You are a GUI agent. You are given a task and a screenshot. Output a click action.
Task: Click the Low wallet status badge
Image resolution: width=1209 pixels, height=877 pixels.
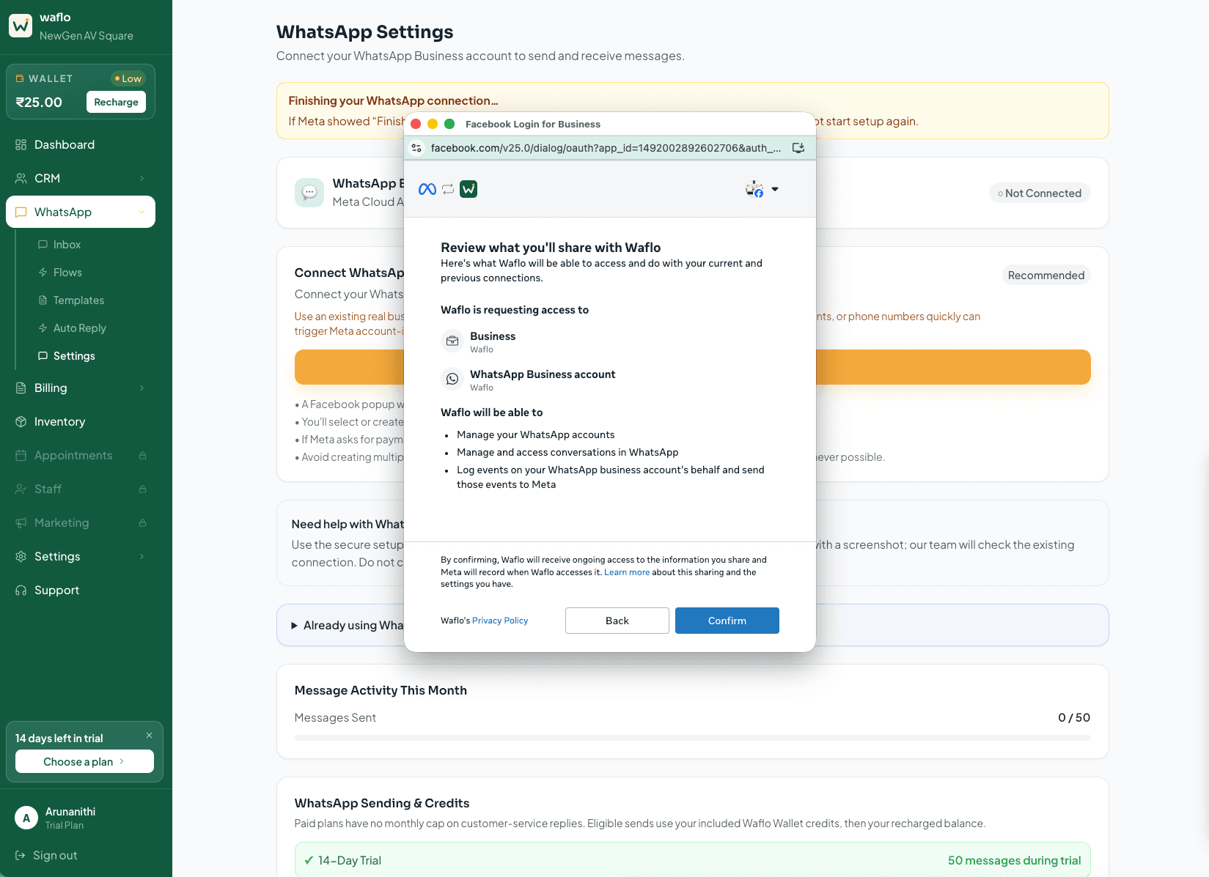pos(128,78)
